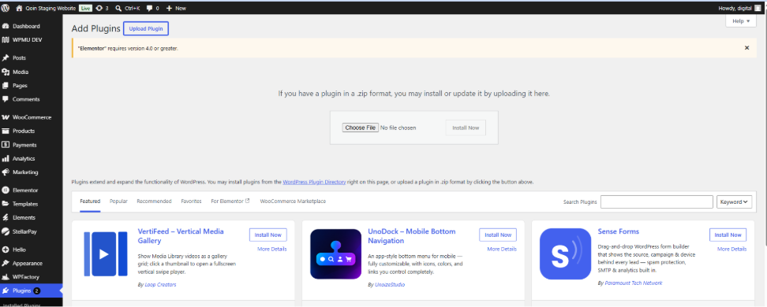Click WooCommerce sidebar icon

click(x=6, y=117)
